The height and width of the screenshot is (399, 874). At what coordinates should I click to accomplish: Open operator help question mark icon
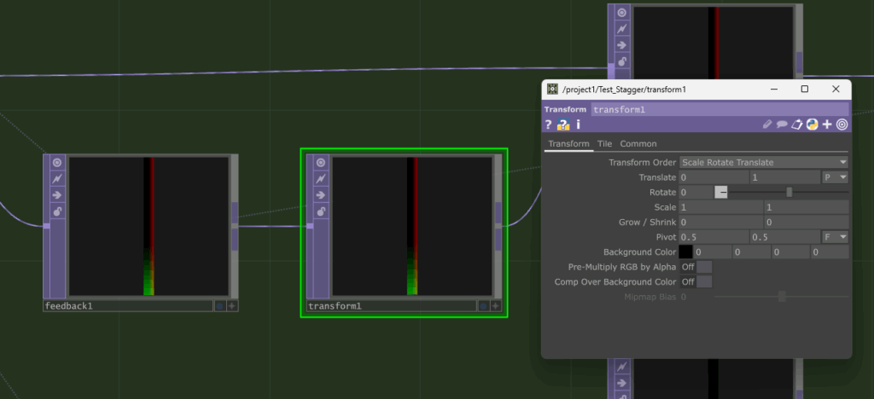tap(550, 124)
